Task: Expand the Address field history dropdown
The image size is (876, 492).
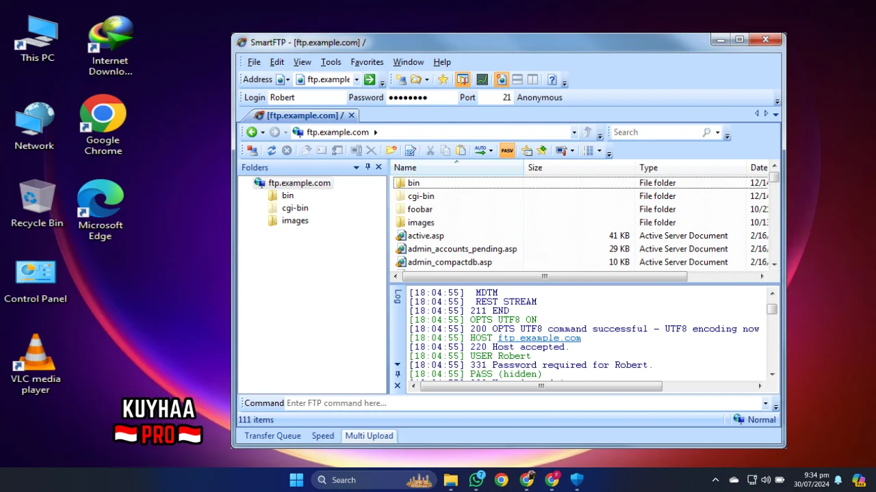Action: 356,80
